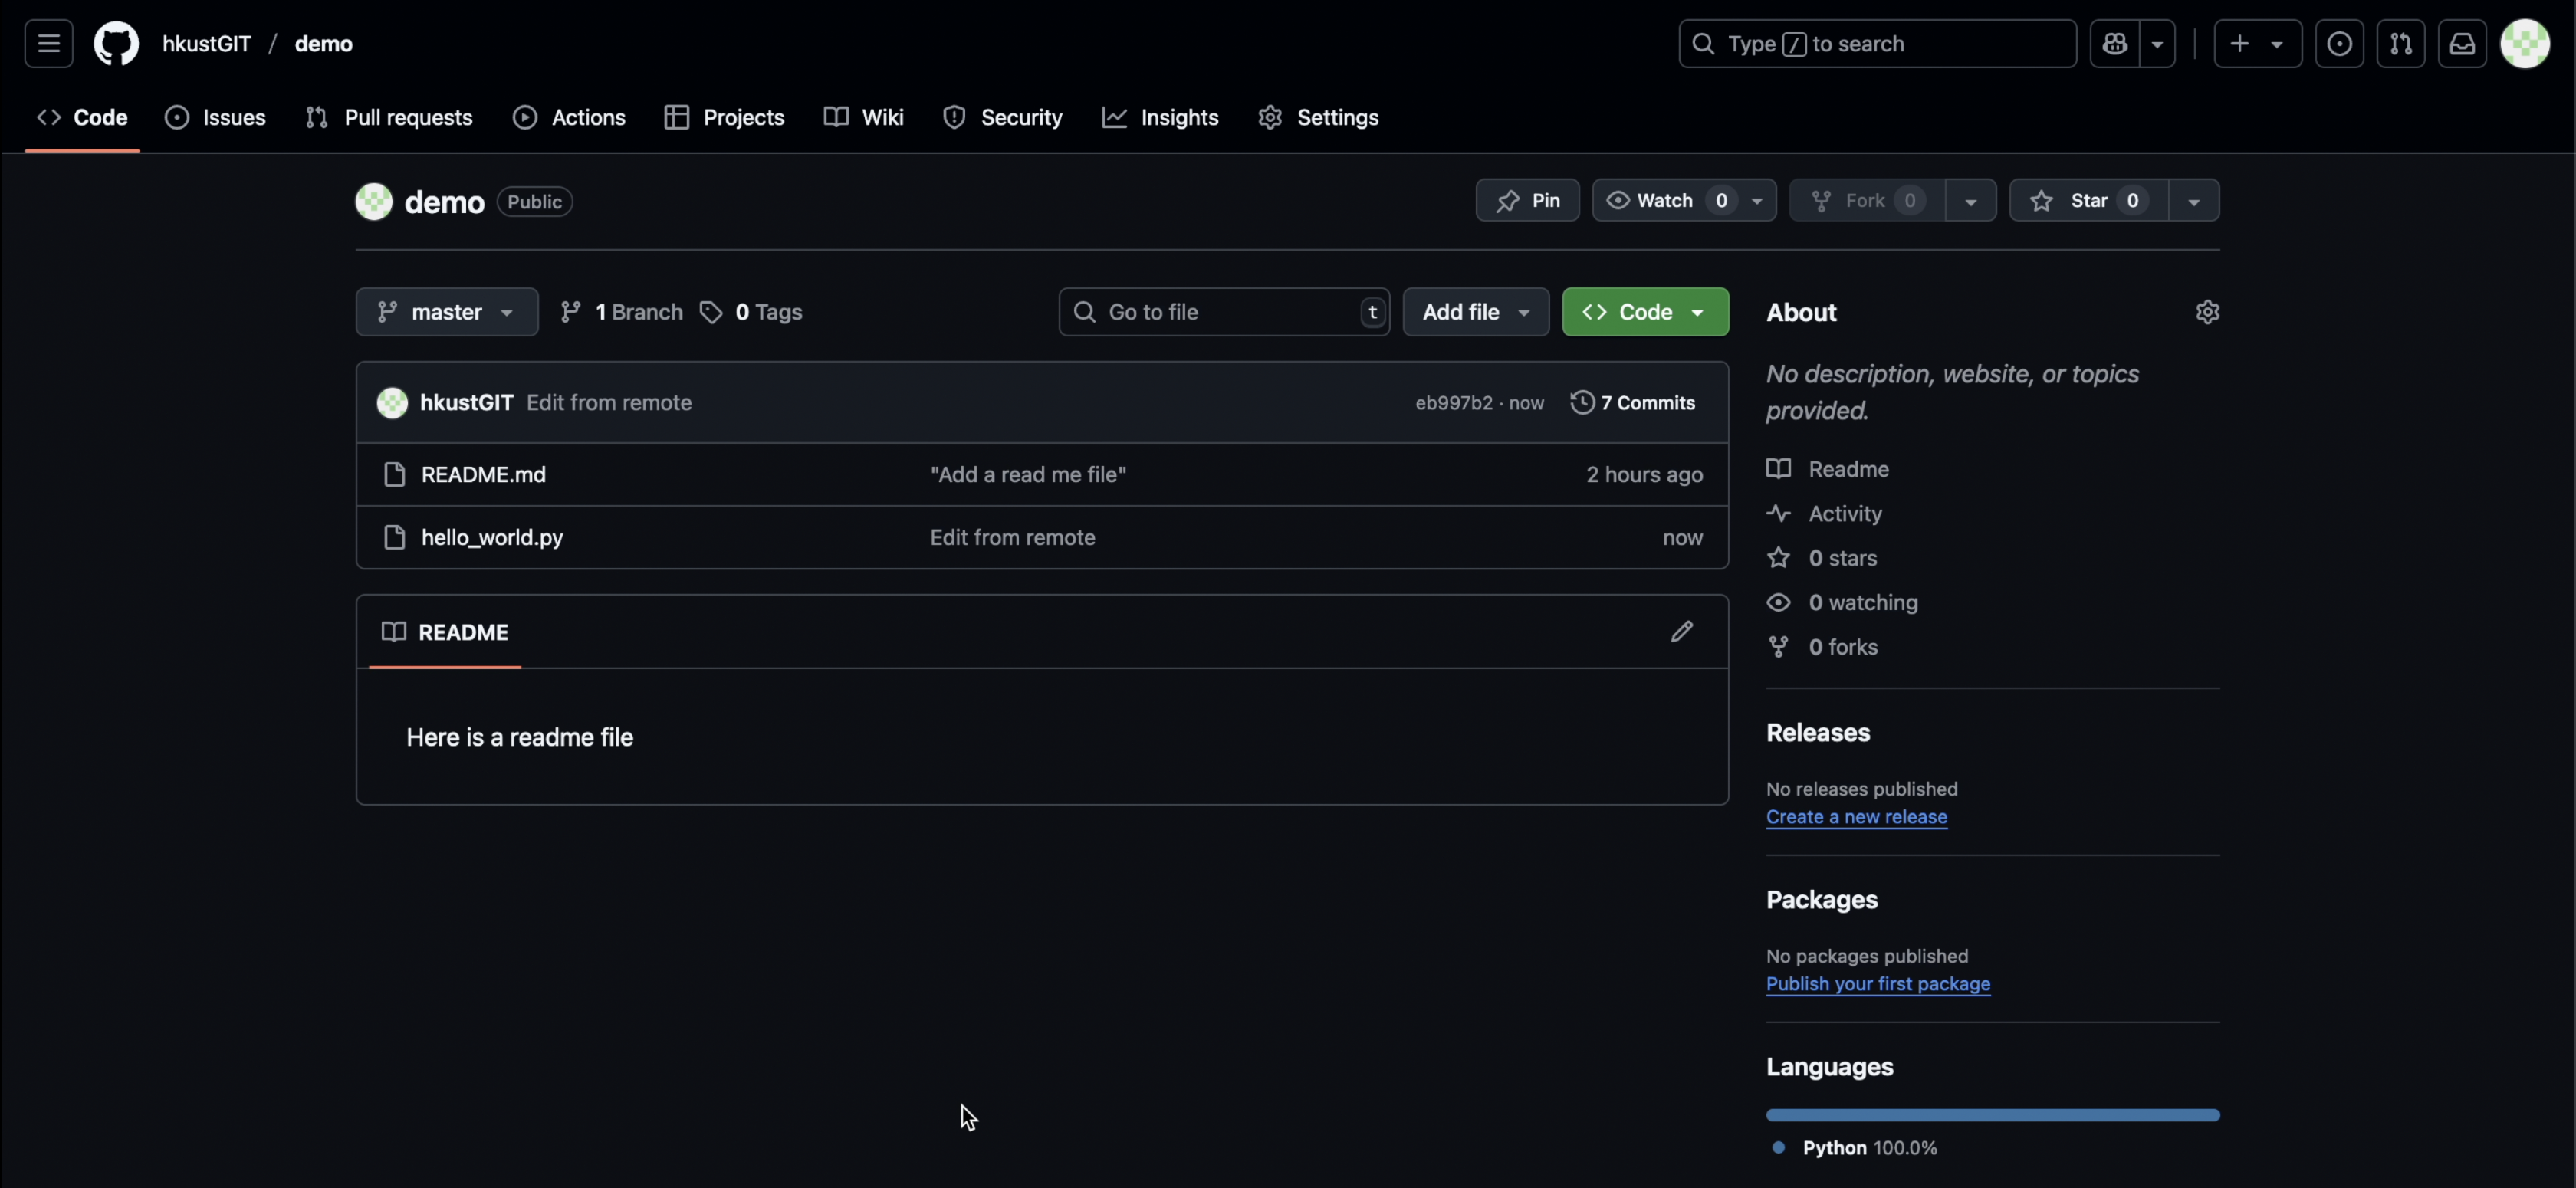The height and width of the screenshot is (1188, 2576).
Task: Open Copilot chat icon in header
Action: (x=2114, y=44)
